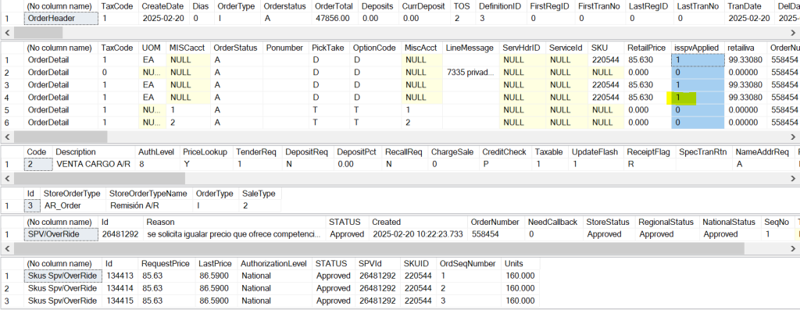
Task: Click the AuthorizationLevel column header
Action: tap(274, 264)
